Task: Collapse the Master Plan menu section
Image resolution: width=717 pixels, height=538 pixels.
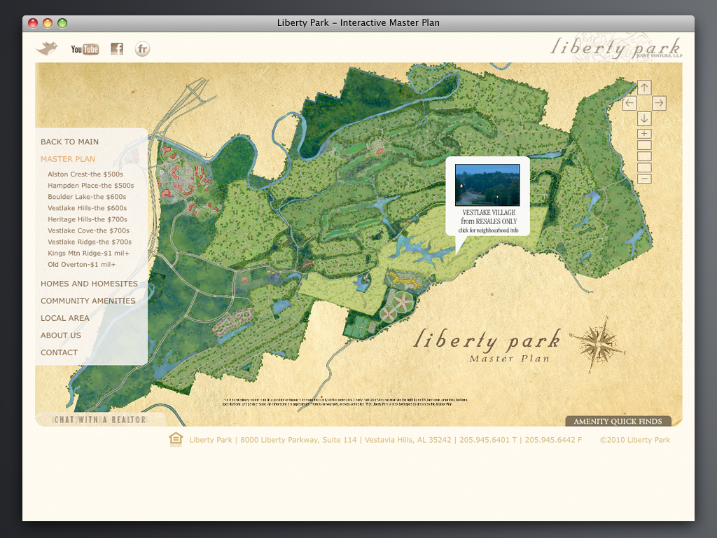Action: click(x=68, y=159)
